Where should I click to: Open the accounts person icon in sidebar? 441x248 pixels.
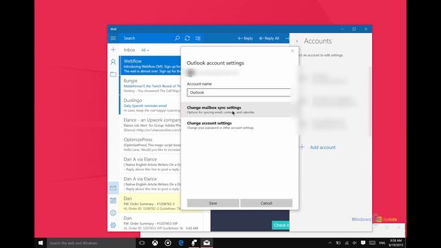click(113, 62)
